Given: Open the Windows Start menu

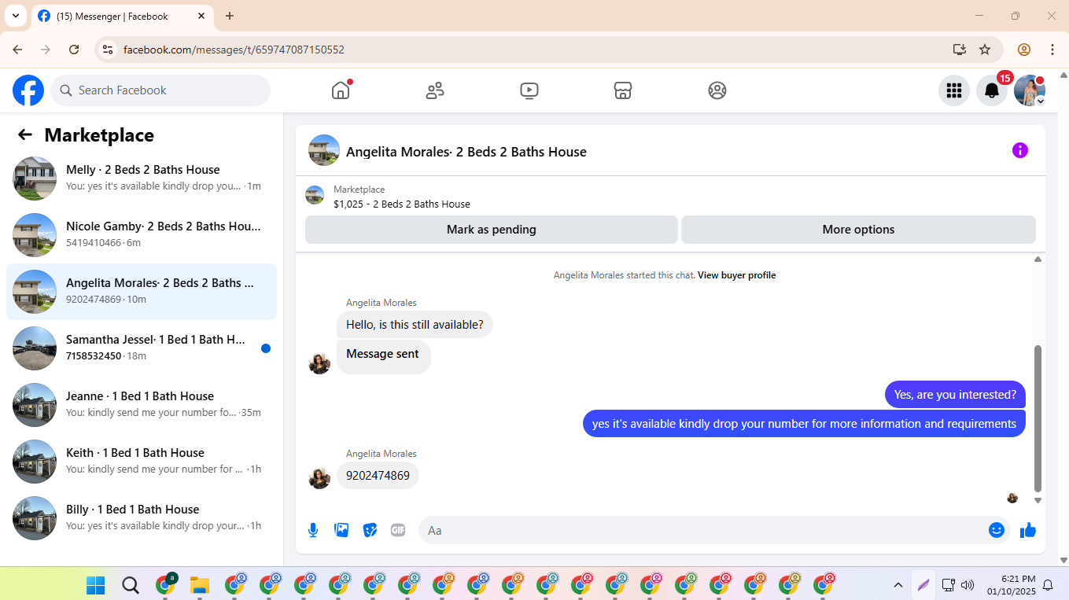Looking at the screenshot, I should [95, 585].
